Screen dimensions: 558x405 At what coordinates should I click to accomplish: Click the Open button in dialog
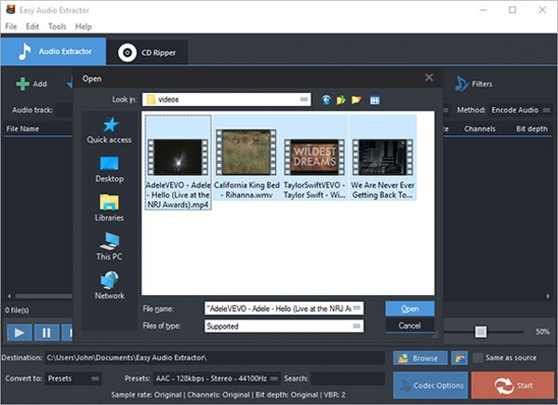tap(409, 309)
